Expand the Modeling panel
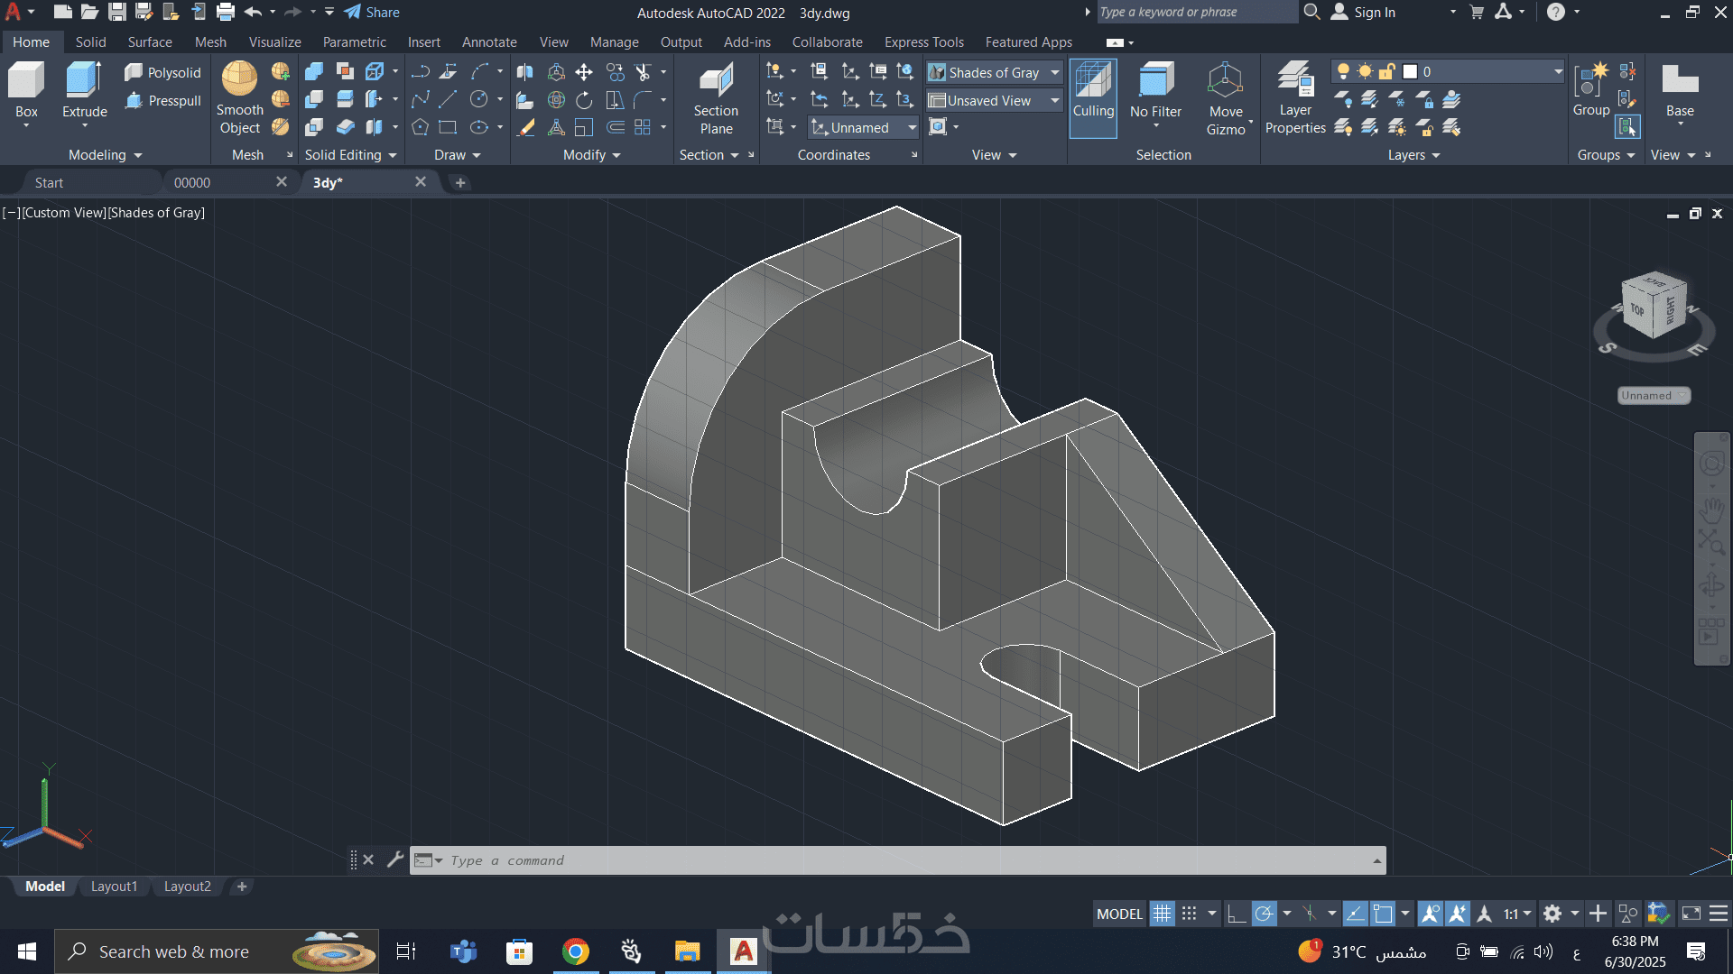This screenshot has height=974, width=1733. click(106, 155)
